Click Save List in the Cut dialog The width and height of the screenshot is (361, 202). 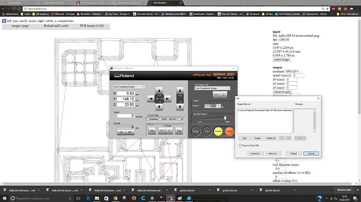click(255, 153)
